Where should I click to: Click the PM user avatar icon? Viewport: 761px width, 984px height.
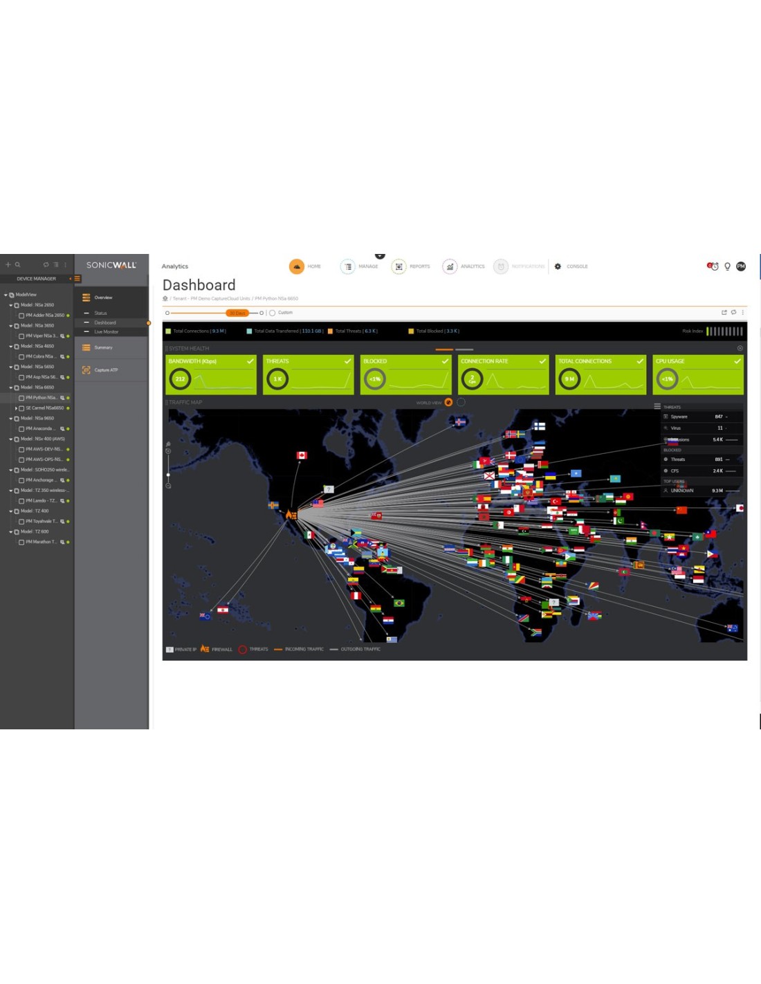[x=741, y=266]
